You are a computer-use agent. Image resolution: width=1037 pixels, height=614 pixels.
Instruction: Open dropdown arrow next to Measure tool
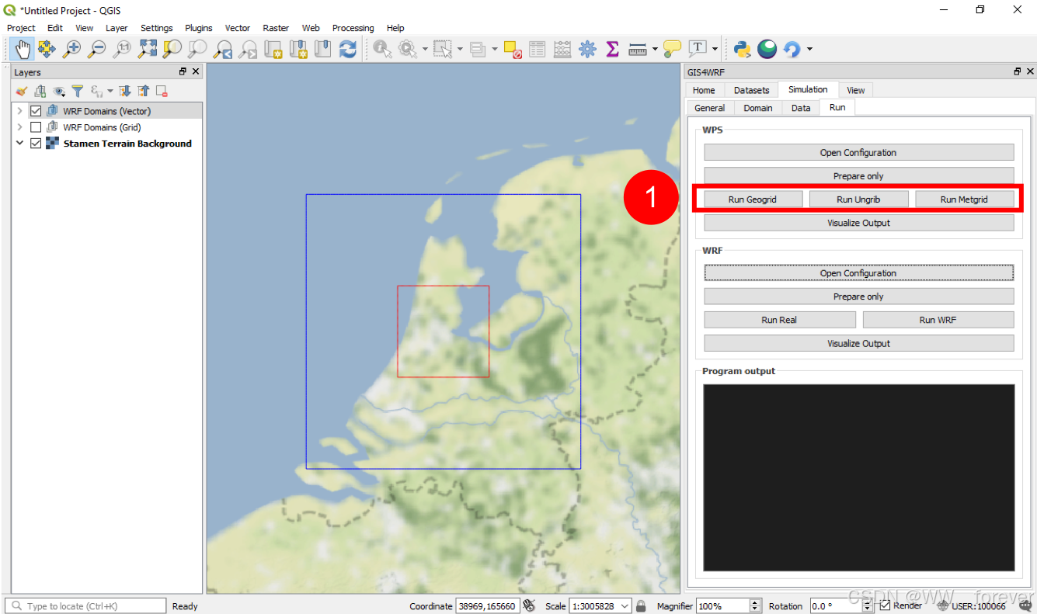(655, 49)
